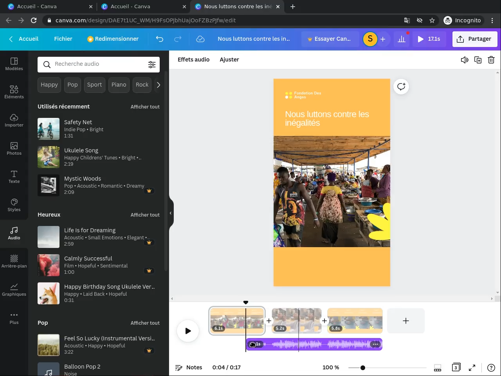This screenshot has width=501, height=376.
Task: Show more panels with Plus
Action: [x=14, y=317]
